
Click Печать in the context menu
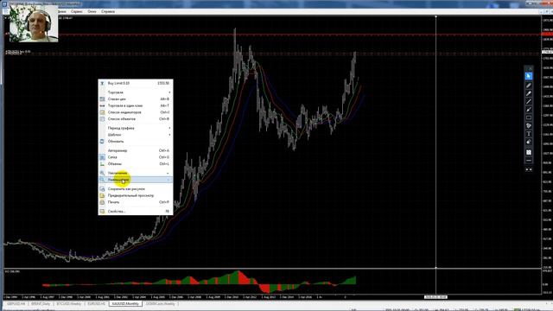coord(136,202)
